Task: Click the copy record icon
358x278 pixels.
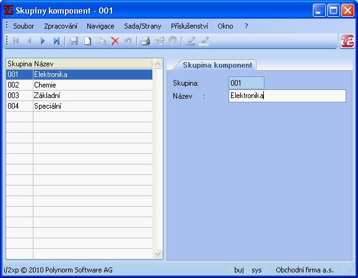Action: tap(101, 41)
